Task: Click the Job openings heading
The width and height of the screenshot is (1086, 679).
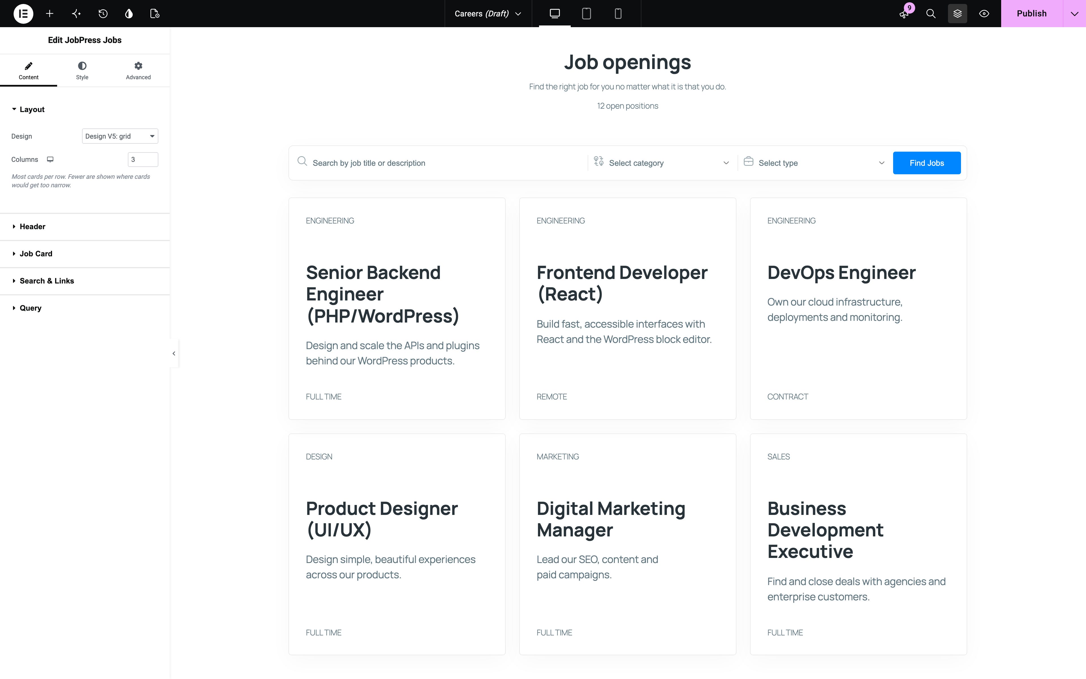Action: (x=627, y=62)
